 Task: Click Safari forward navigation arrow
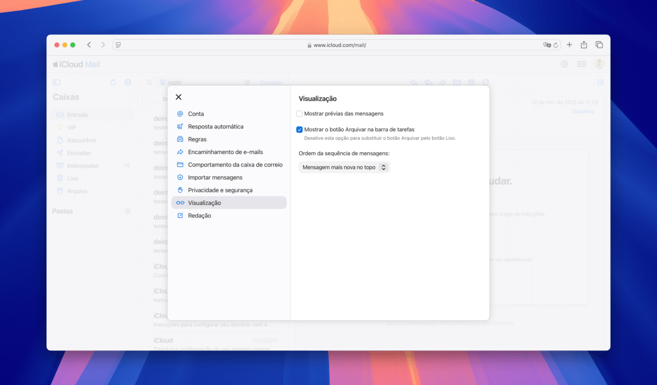click(103, 45)
